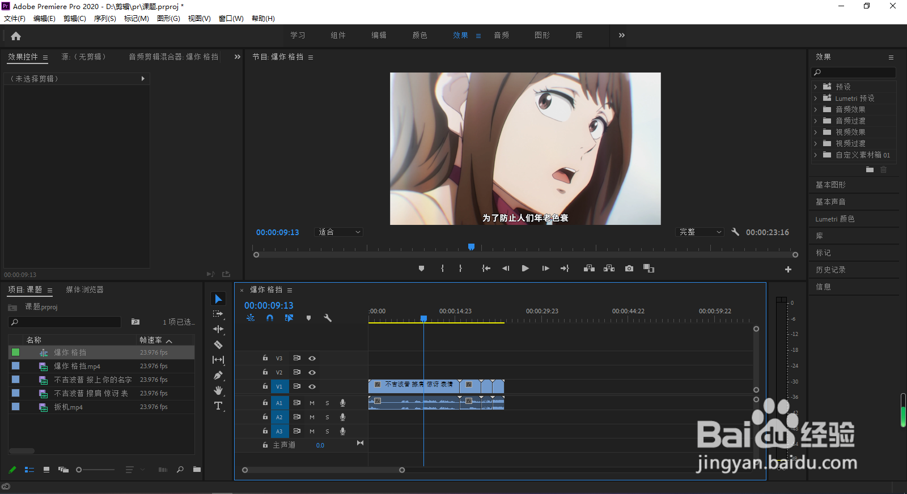The width and height of the screenshot is (907, 494).
Task: Toggle V1 track output eye
Action: tap(312, 386)
